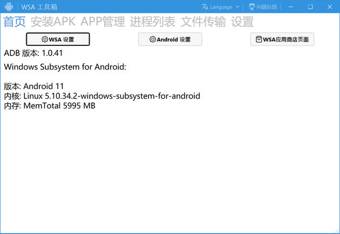Viewport: 340px width, 234px height.
Task: Click the GitHub cat feedback icon
Action: (251, 7)
